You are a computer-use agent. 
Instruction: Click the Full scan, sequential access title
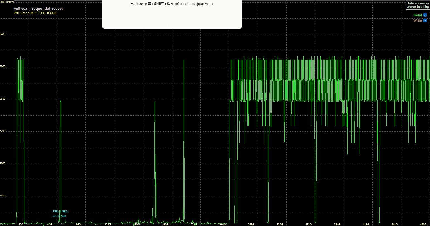38,9
